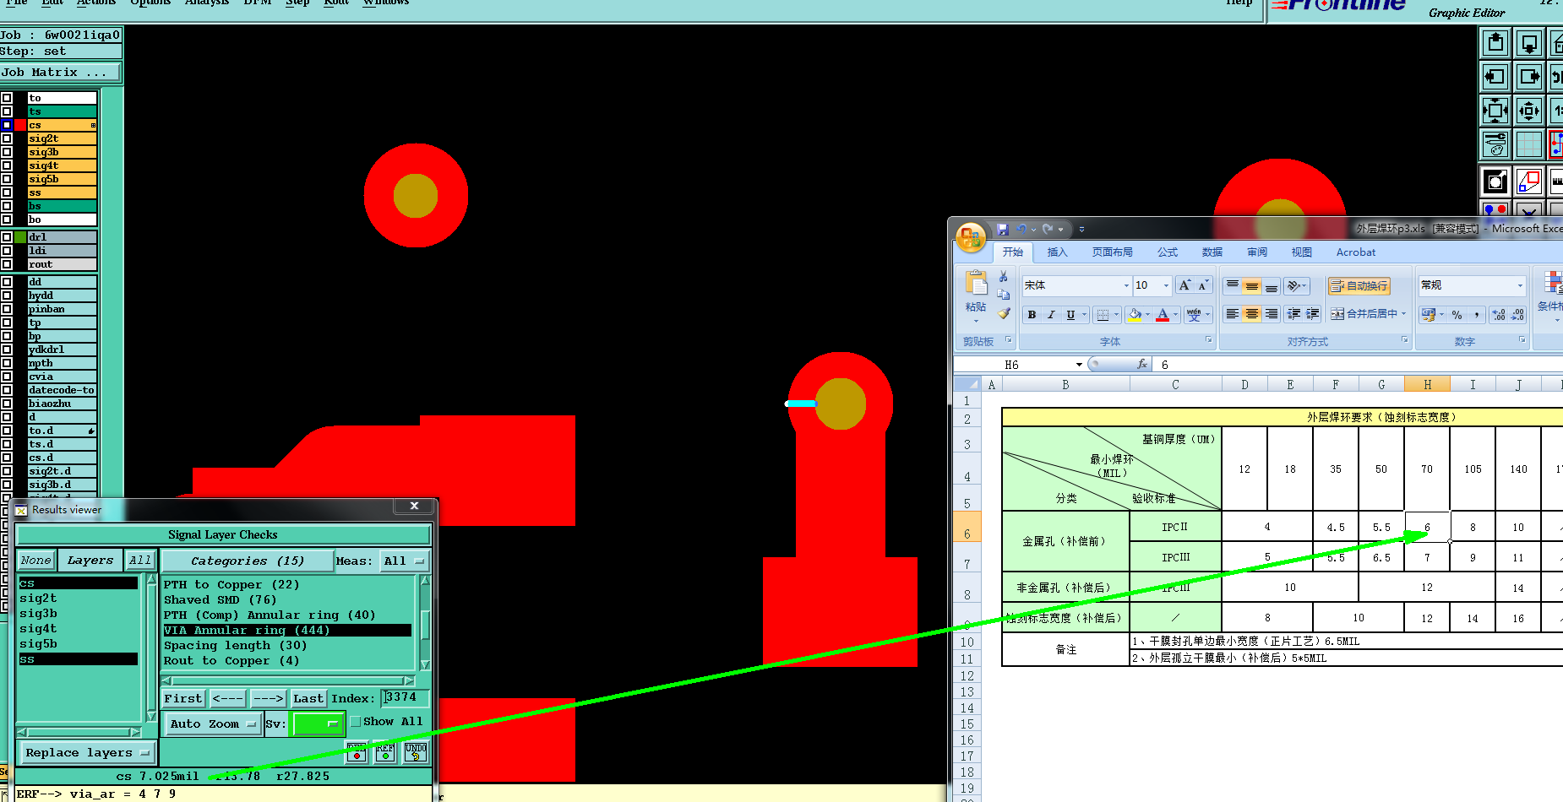This screenshot has width=1563, height=802.
Task: Expand the font color dropdown arrow
Action: point(1175,315)
